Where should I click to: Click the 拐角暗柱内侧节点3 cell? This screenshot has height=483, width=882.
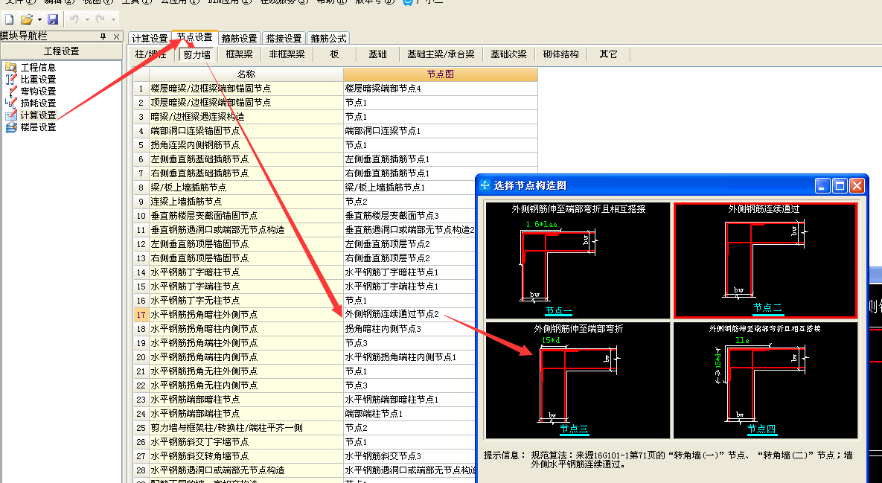click(x=409, y=328)
